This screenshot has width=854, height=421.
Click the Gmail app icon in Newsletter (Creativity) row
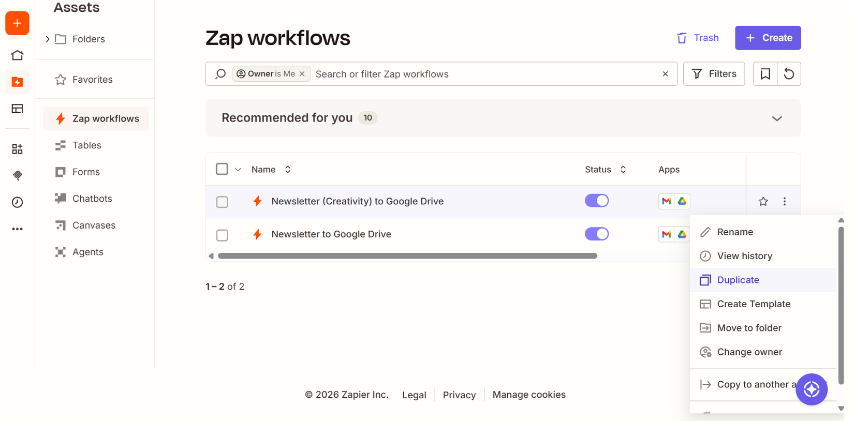click(x=666, y=201)
